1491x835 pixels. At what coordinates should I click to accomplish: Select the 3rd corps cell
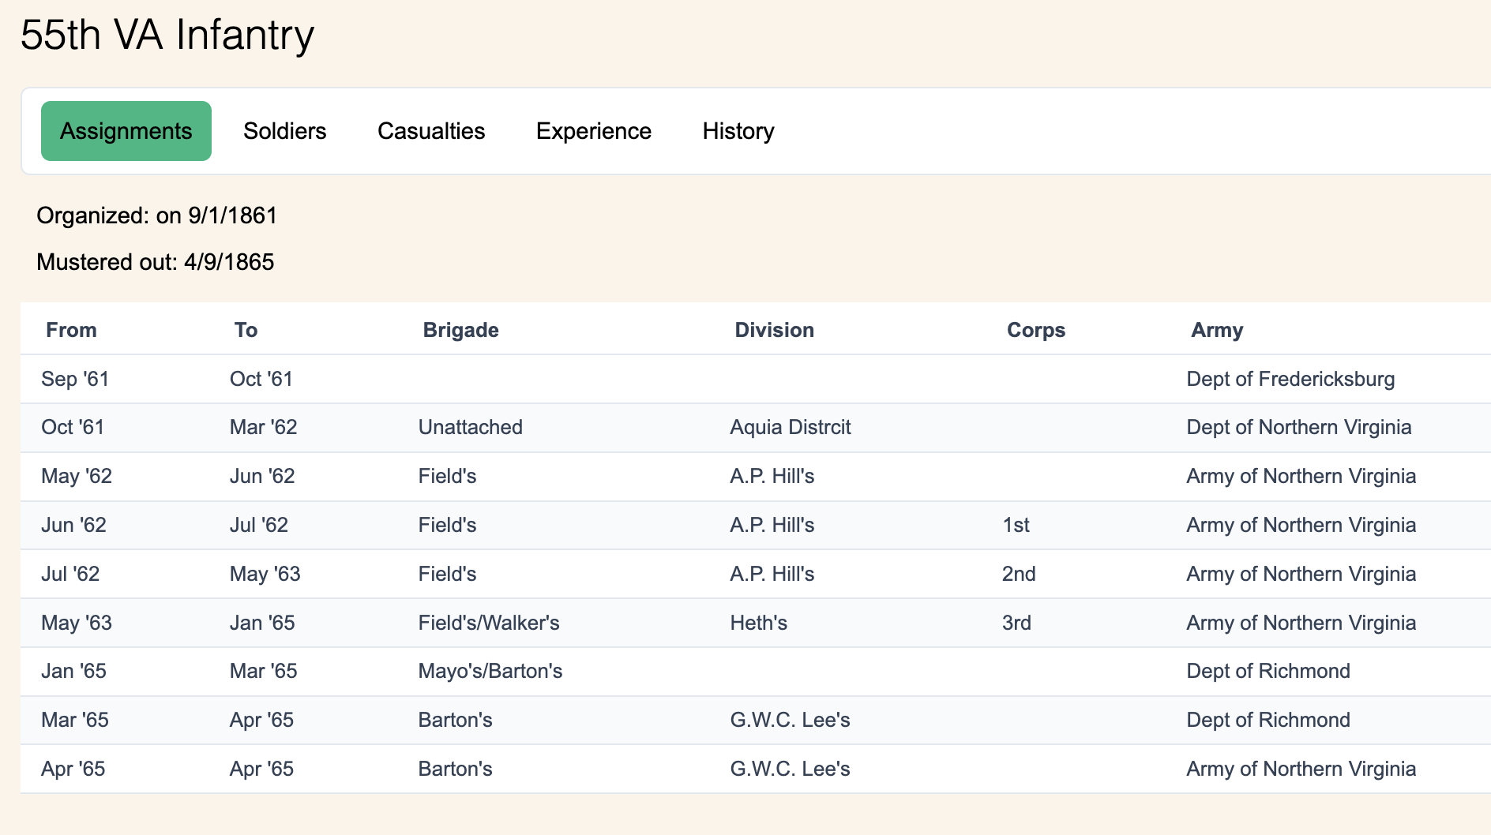point(1016,623)
